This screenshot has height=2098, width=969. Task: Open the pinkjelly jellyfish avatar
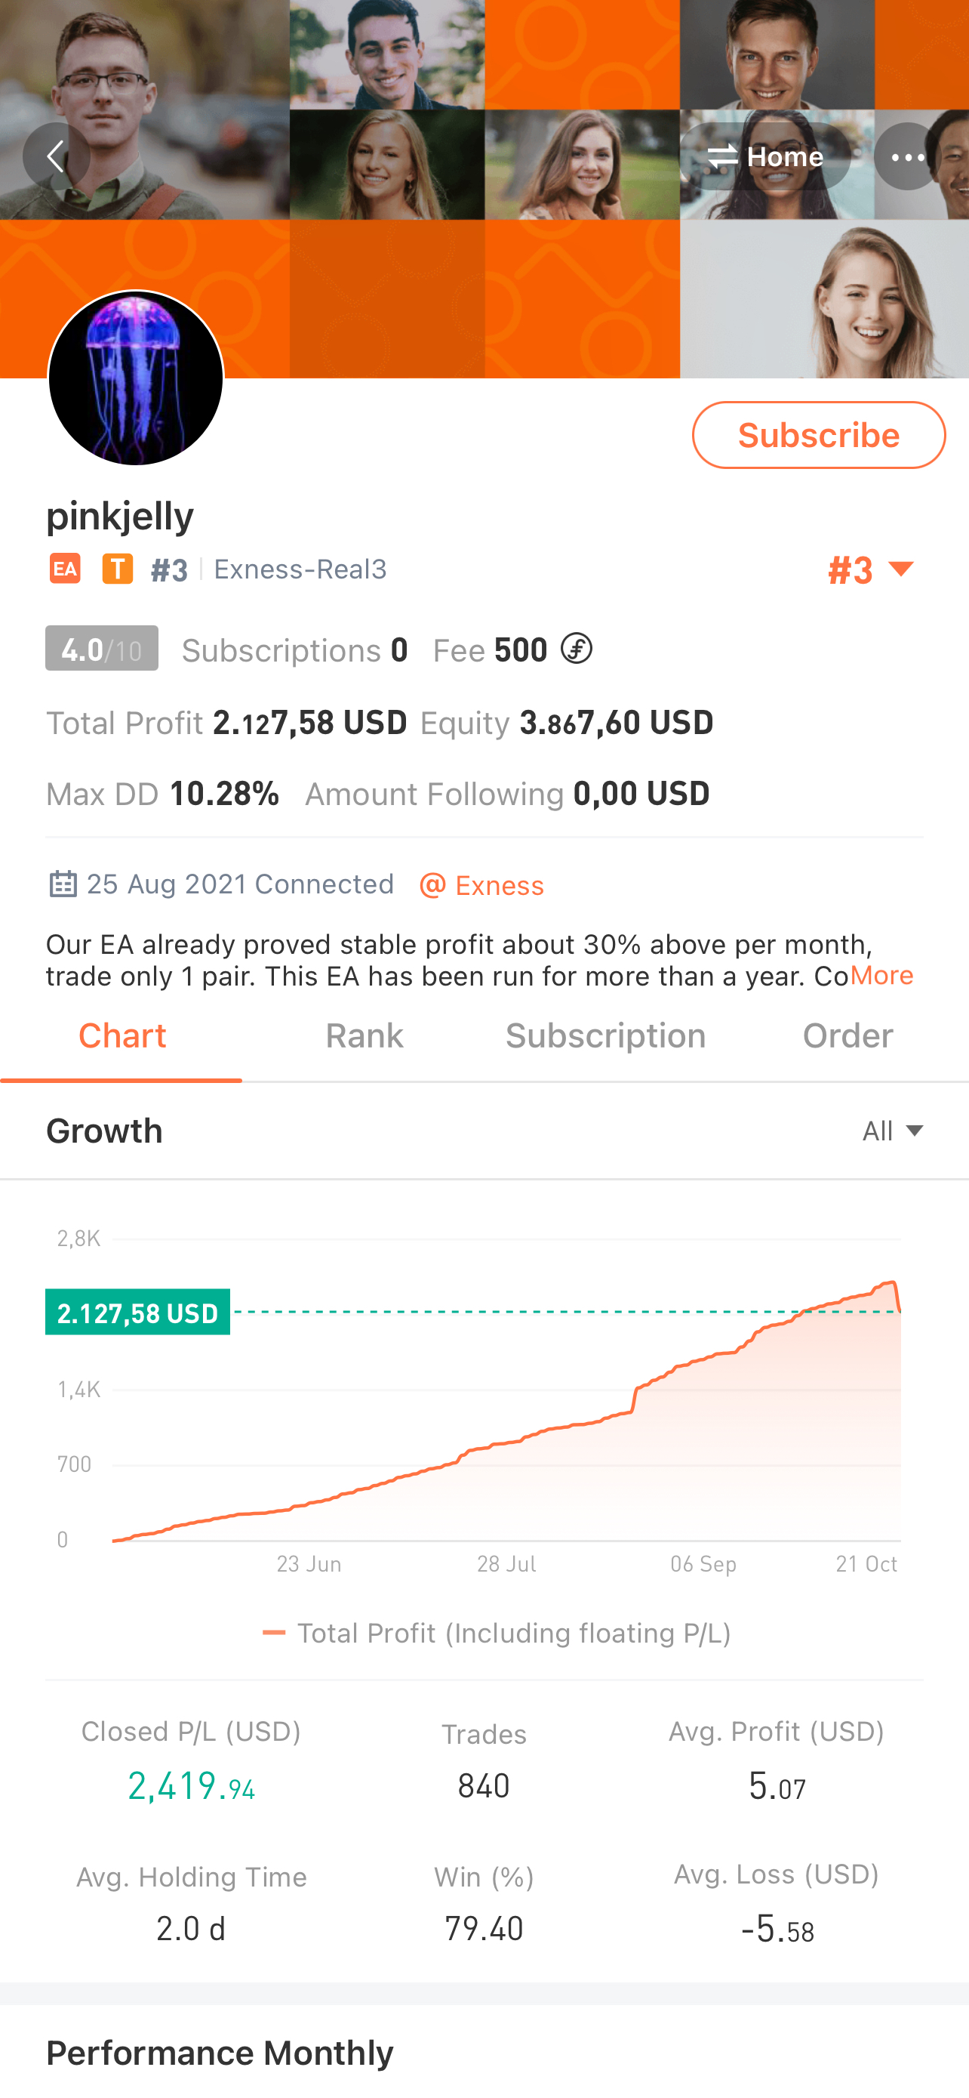[136, 378]
